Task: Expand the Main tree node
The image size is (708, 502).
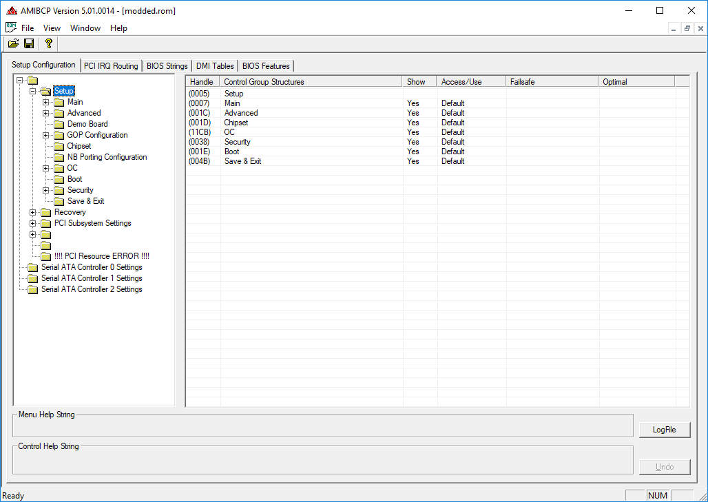Action: pyautogui.click(x=45, y=102)
